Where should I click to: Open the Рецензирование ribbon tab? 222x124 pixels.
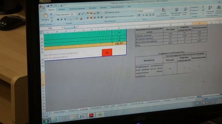tap(117, 7)
